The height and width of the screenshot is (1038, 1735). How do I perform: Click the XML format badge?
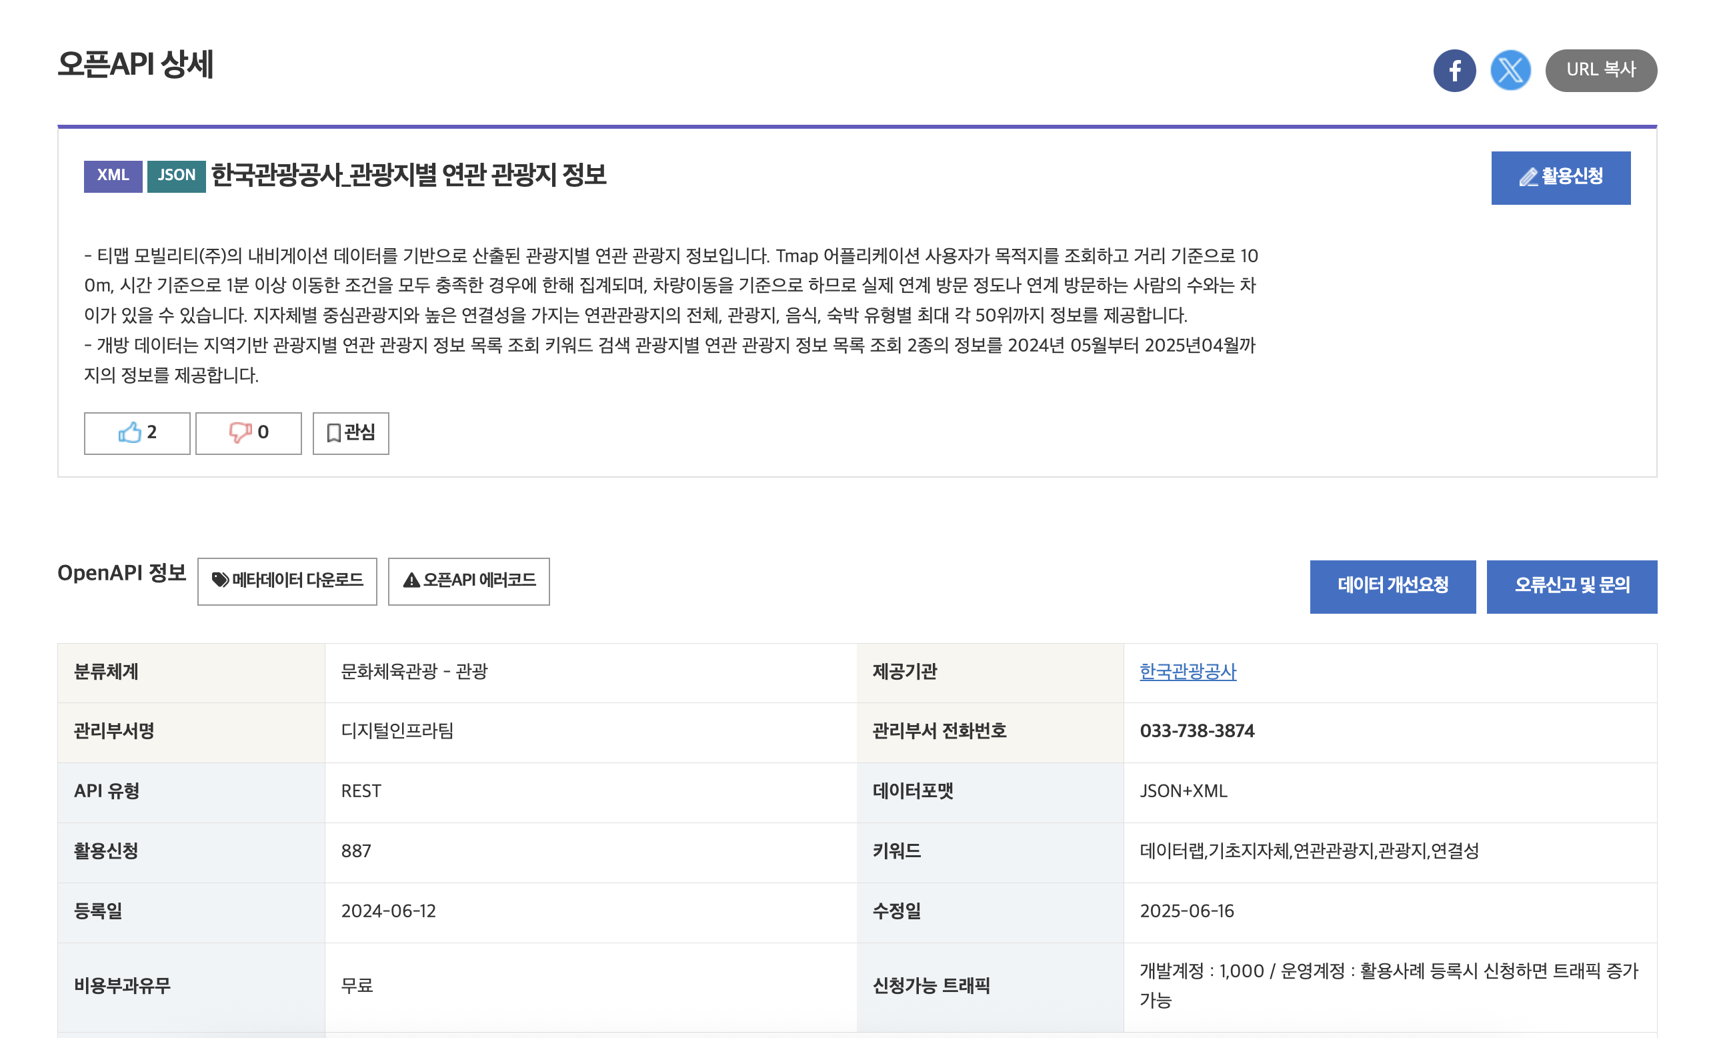tap(113, 175)
